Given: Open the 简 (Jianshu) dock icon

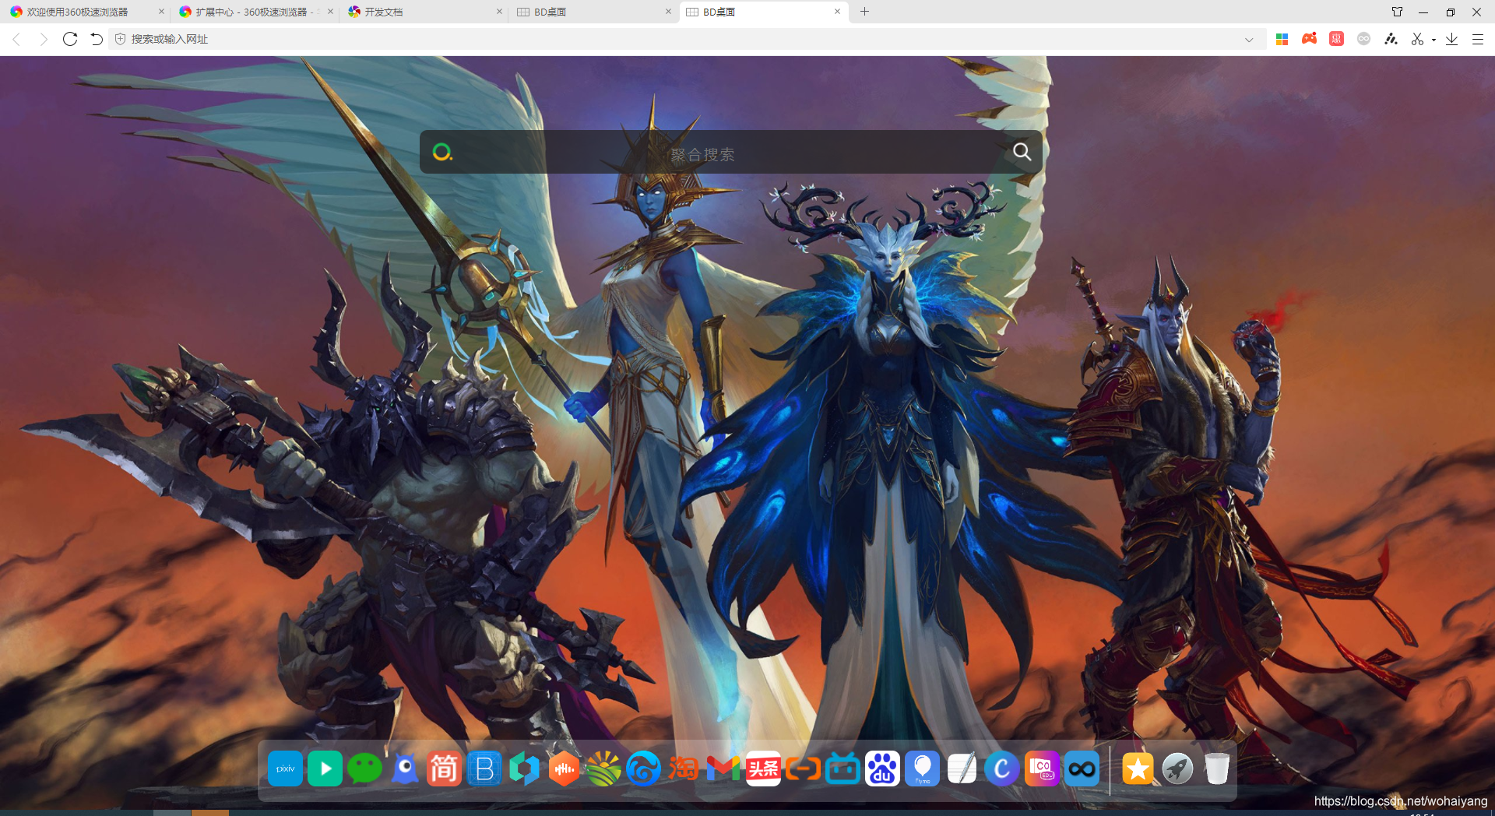Looking at the screenshot, I should (x=444, y=769).
